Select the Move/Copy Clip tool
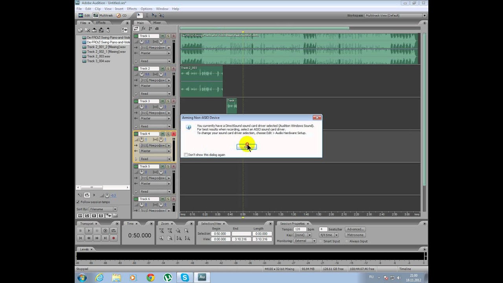503x283 pixels. pos(154,15)
